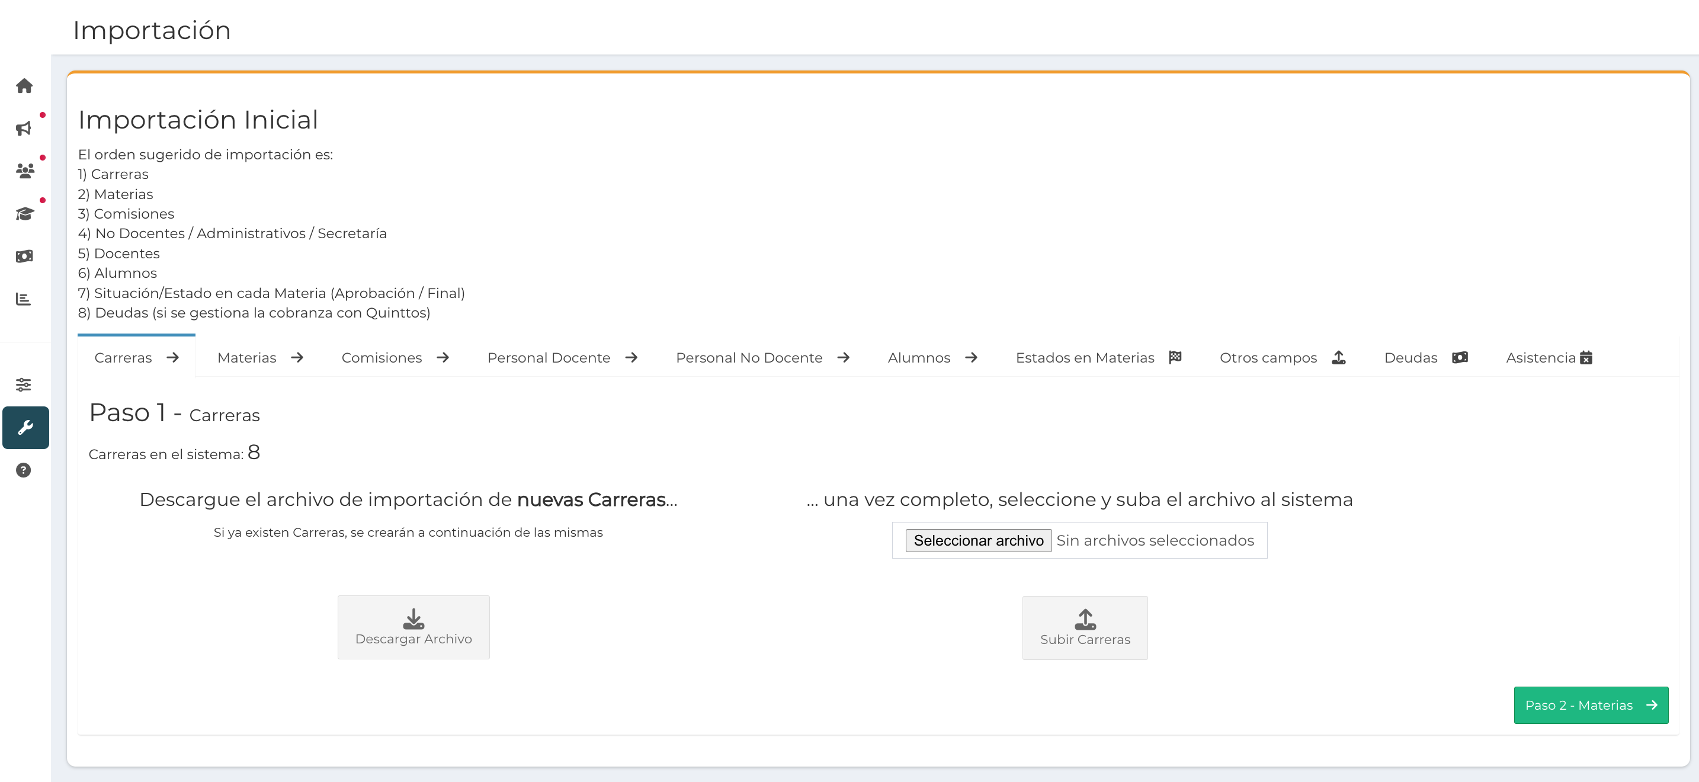Screen dimensions: 1699x782
Task: Open the Estados en Materias tab
Action: 1098,357
